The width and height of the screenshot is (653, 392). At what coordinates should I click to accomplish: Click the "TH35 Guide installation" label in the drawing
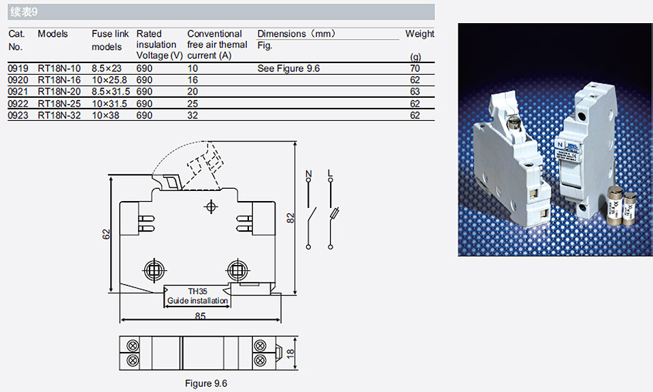(197, 296)
